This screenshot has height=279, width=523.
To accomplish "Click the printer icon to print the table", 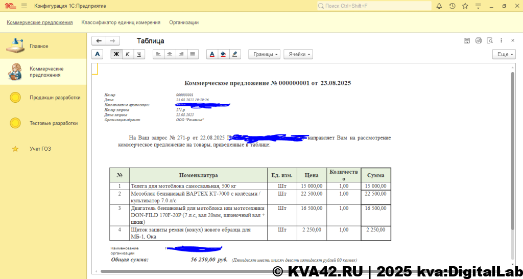I will point(478,41).
